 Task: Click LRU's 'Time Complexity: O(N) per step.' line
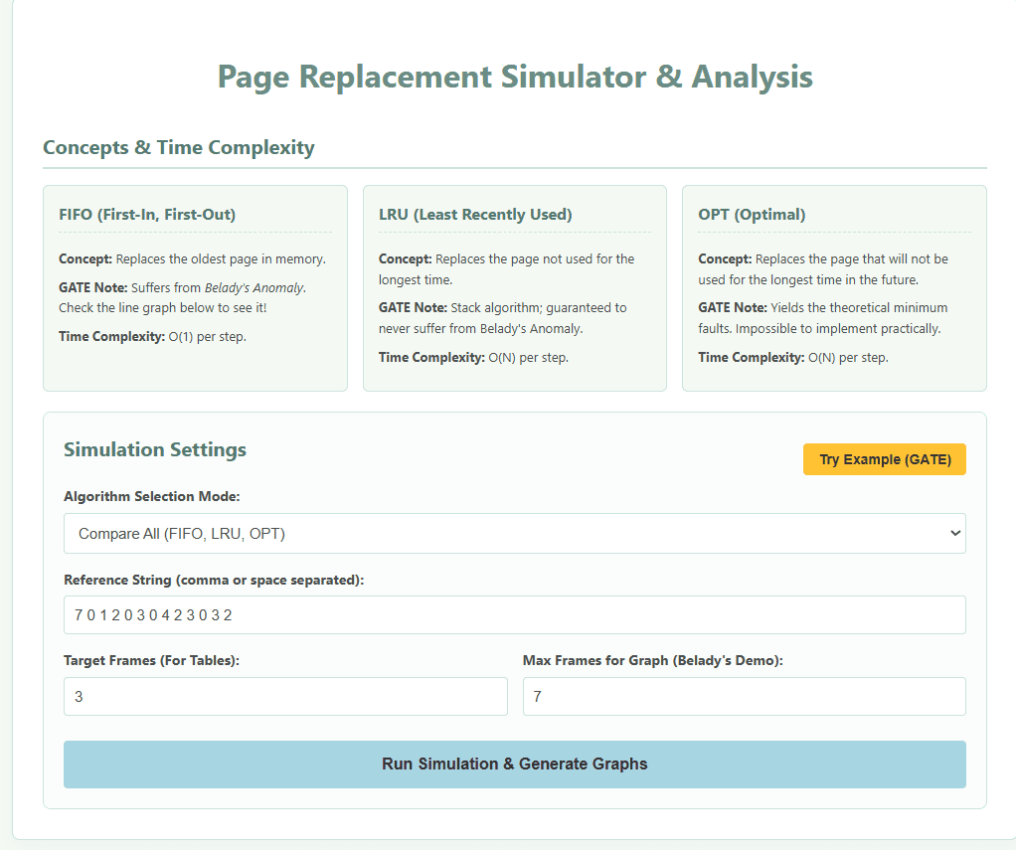click(473, 357)
